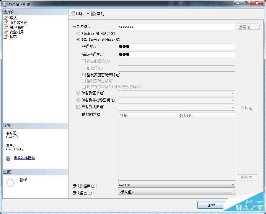
Task: Open the 脚本 dropdown arrow
Action: [x=88, y=14]
